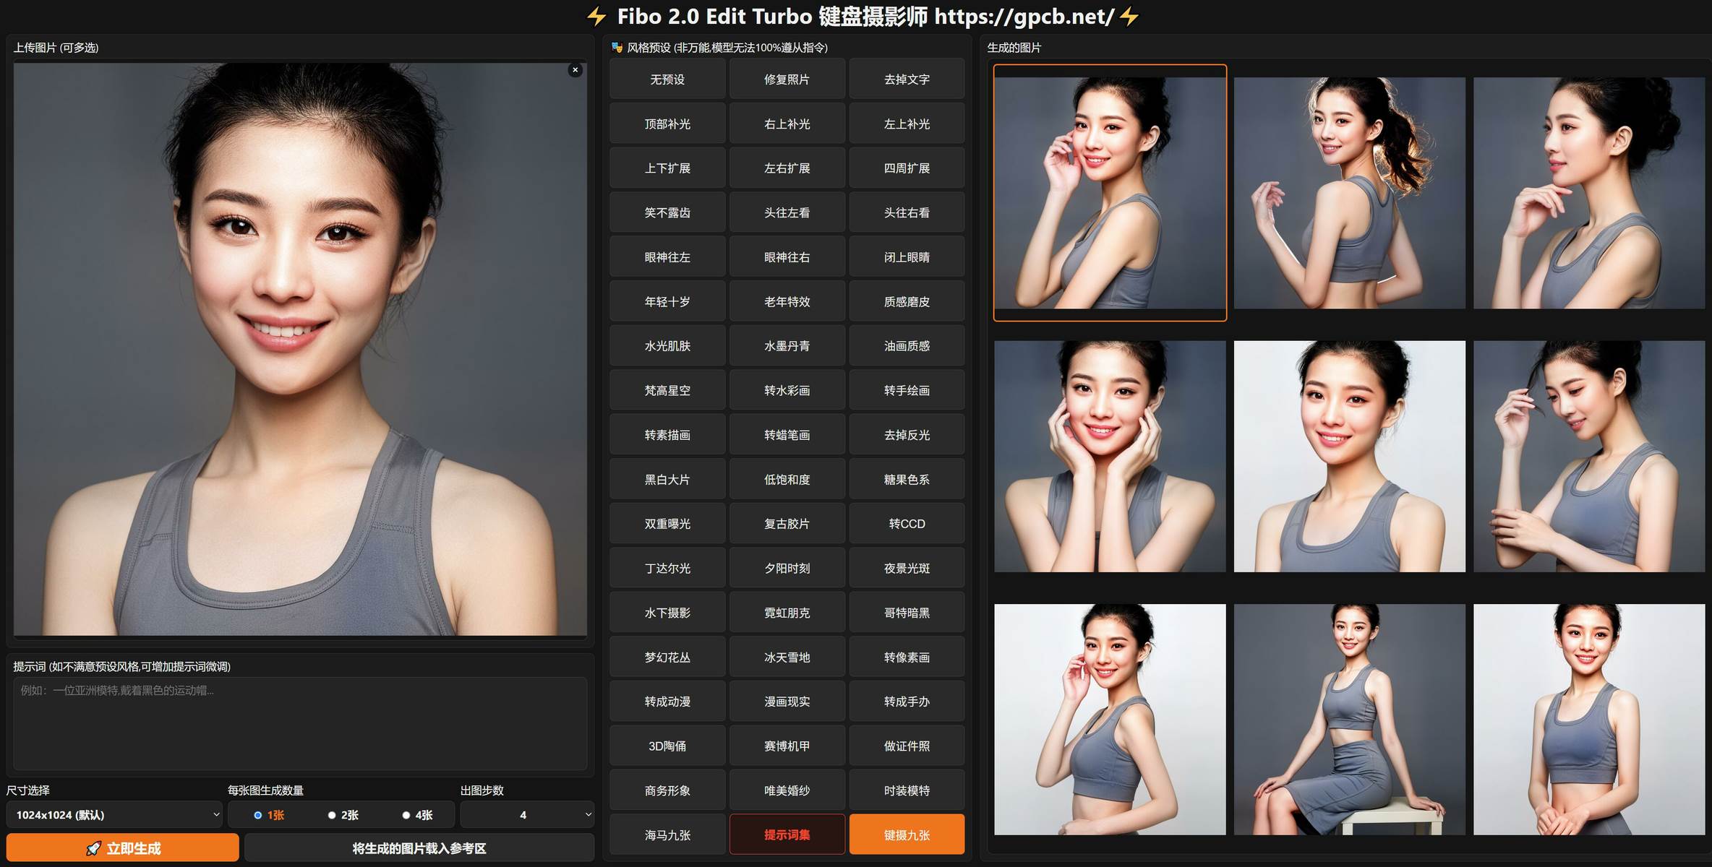
Task: Click the 立即生成 orange button
Action: point(123,847)
